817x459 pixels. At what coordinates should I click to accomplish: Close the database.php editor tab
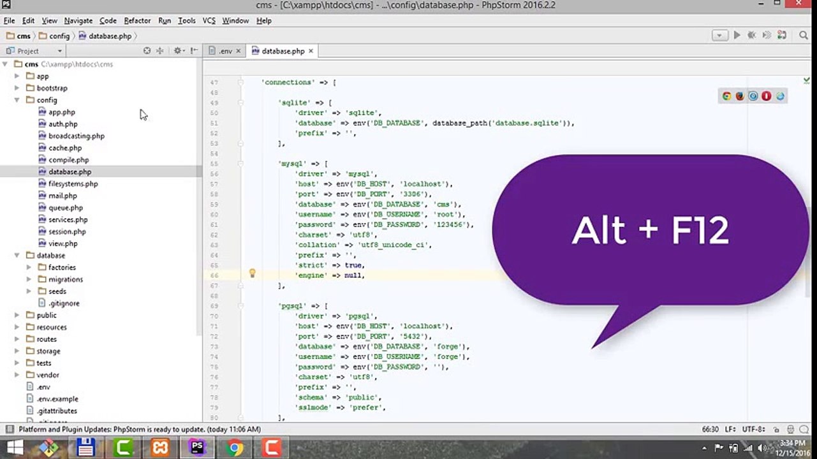click(309, 51)
